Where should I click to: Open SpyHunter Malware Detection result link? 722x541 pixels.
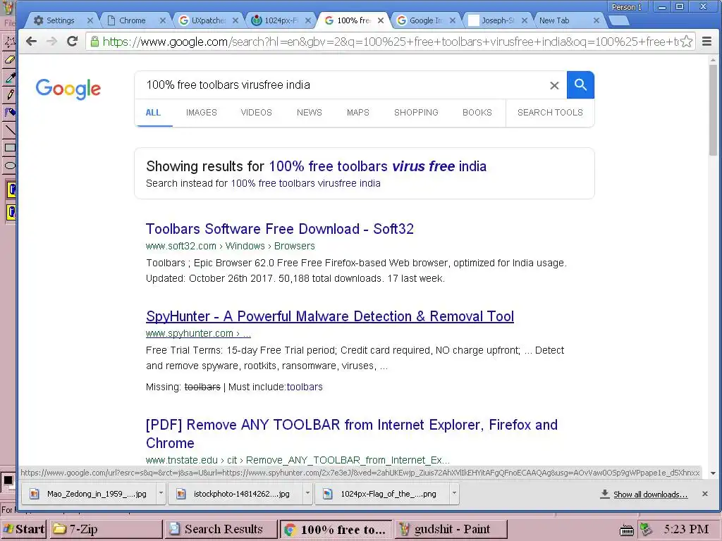click(330, 316)
